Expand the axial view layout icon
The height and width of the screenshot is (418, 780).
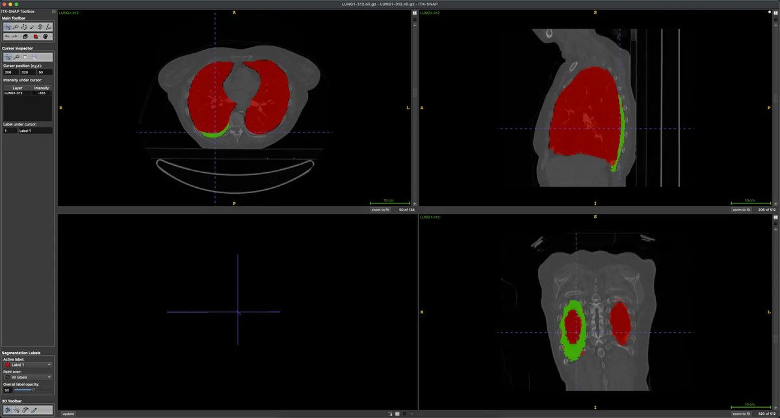414,13
